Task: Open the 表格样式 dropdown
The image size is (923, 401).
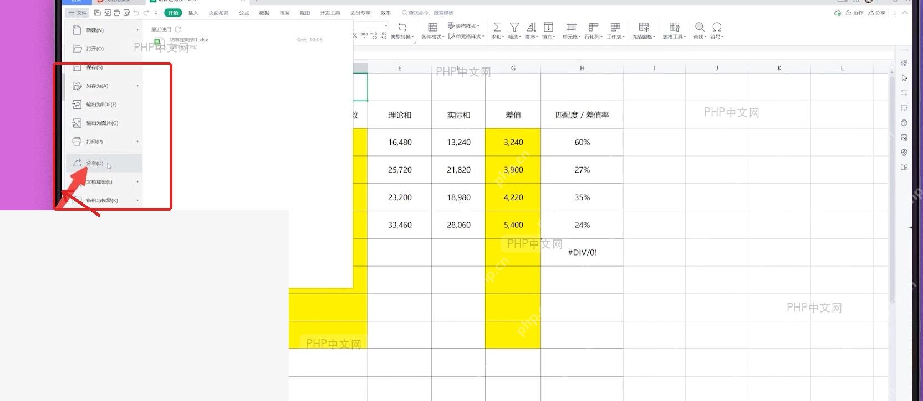Action: [x=464, y=26]
